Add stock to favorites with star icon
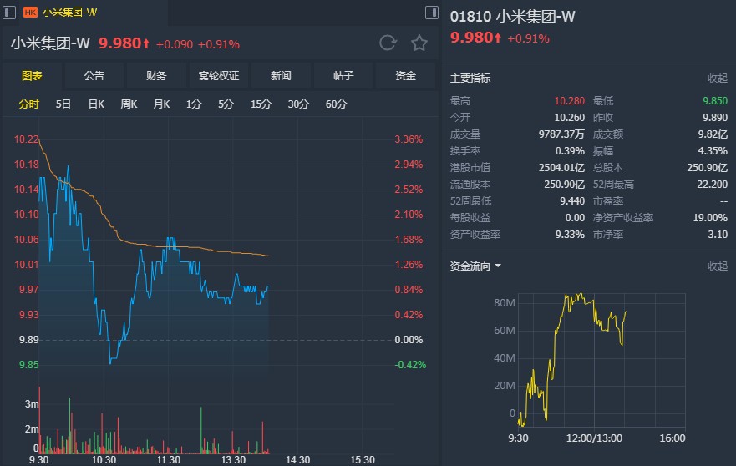The height and width of the screenshot is (466, 736). tap(419, 43)
